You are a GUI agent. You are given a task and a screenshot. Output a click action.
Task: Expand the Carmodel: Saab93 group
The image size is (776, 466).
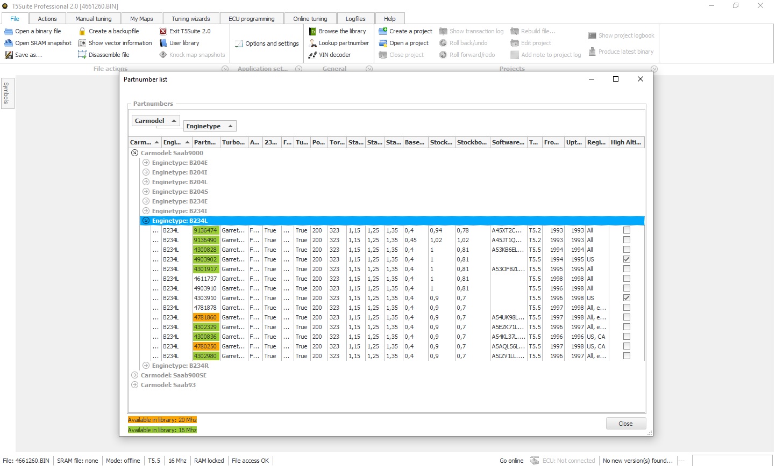tap(134, 385)
